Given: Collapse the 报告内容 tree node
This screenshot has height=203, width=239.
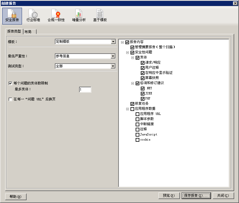Looking at the screenshot, I should pyautogui.click(x=122, y=42).
